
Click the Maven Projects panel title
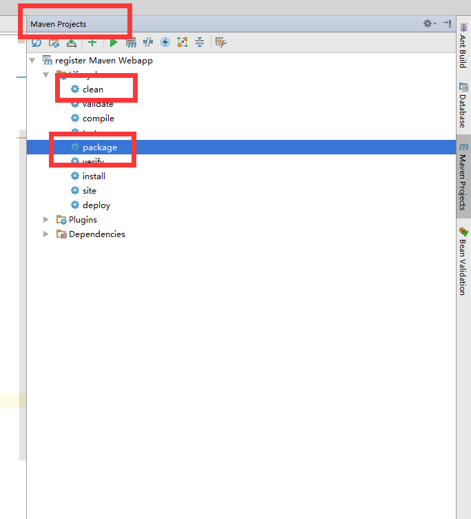coord(59,24)
